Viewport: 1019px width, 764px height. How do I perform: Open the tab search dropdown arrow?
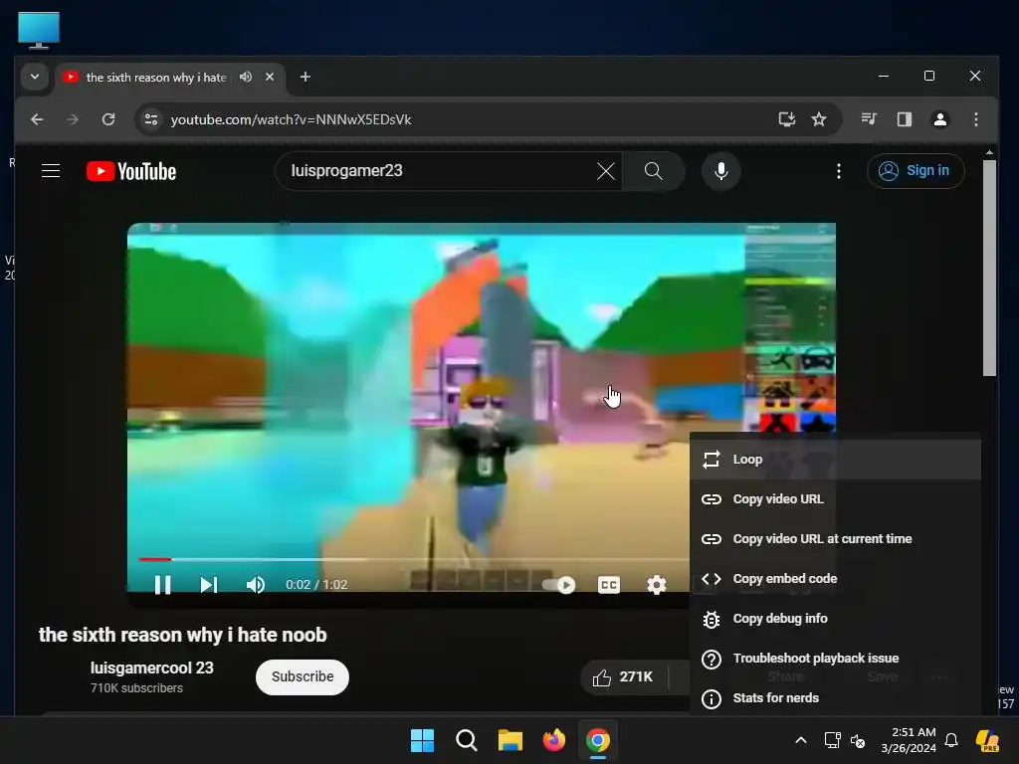point(35,77)
